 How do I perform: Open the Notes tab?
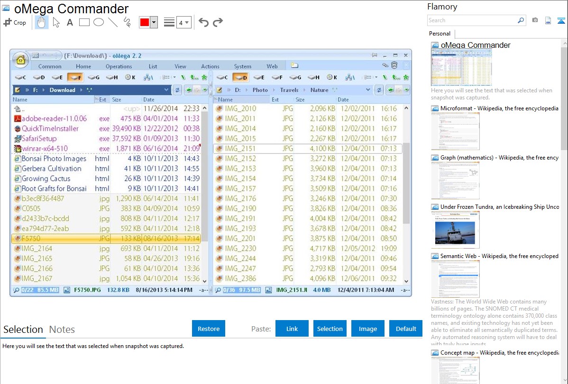[62, 330]
